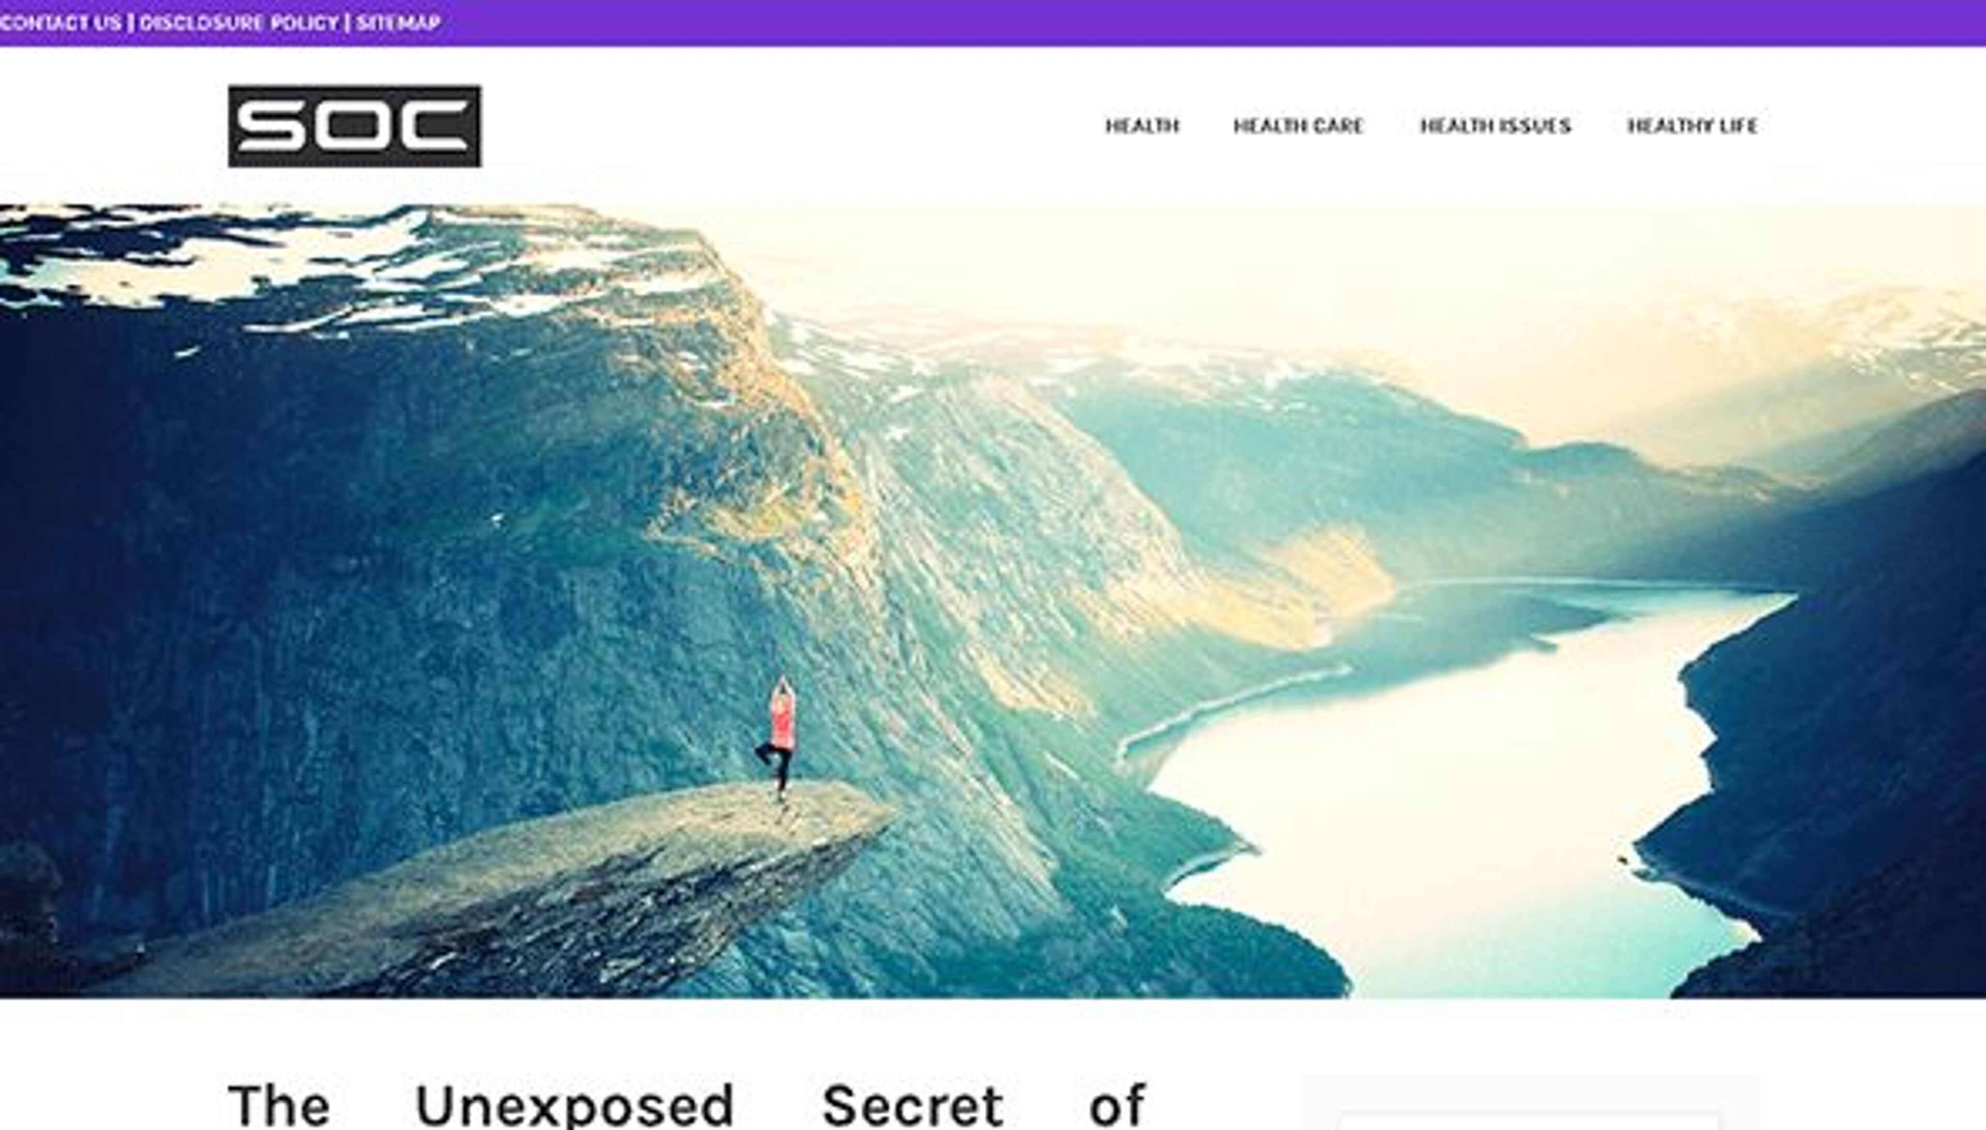Open the Contact Us link

(x=61, y=23)
